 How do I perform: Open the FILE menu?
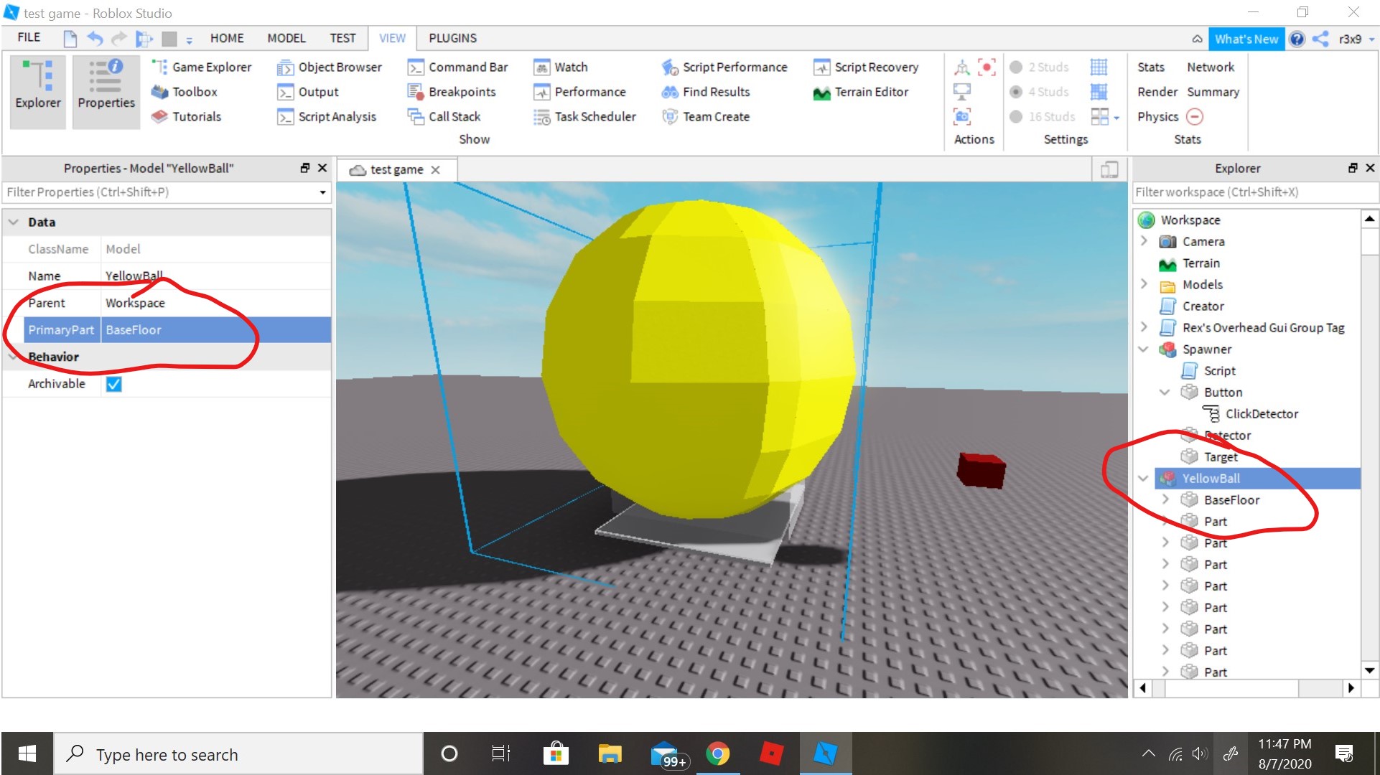click(x=29, y=37)
